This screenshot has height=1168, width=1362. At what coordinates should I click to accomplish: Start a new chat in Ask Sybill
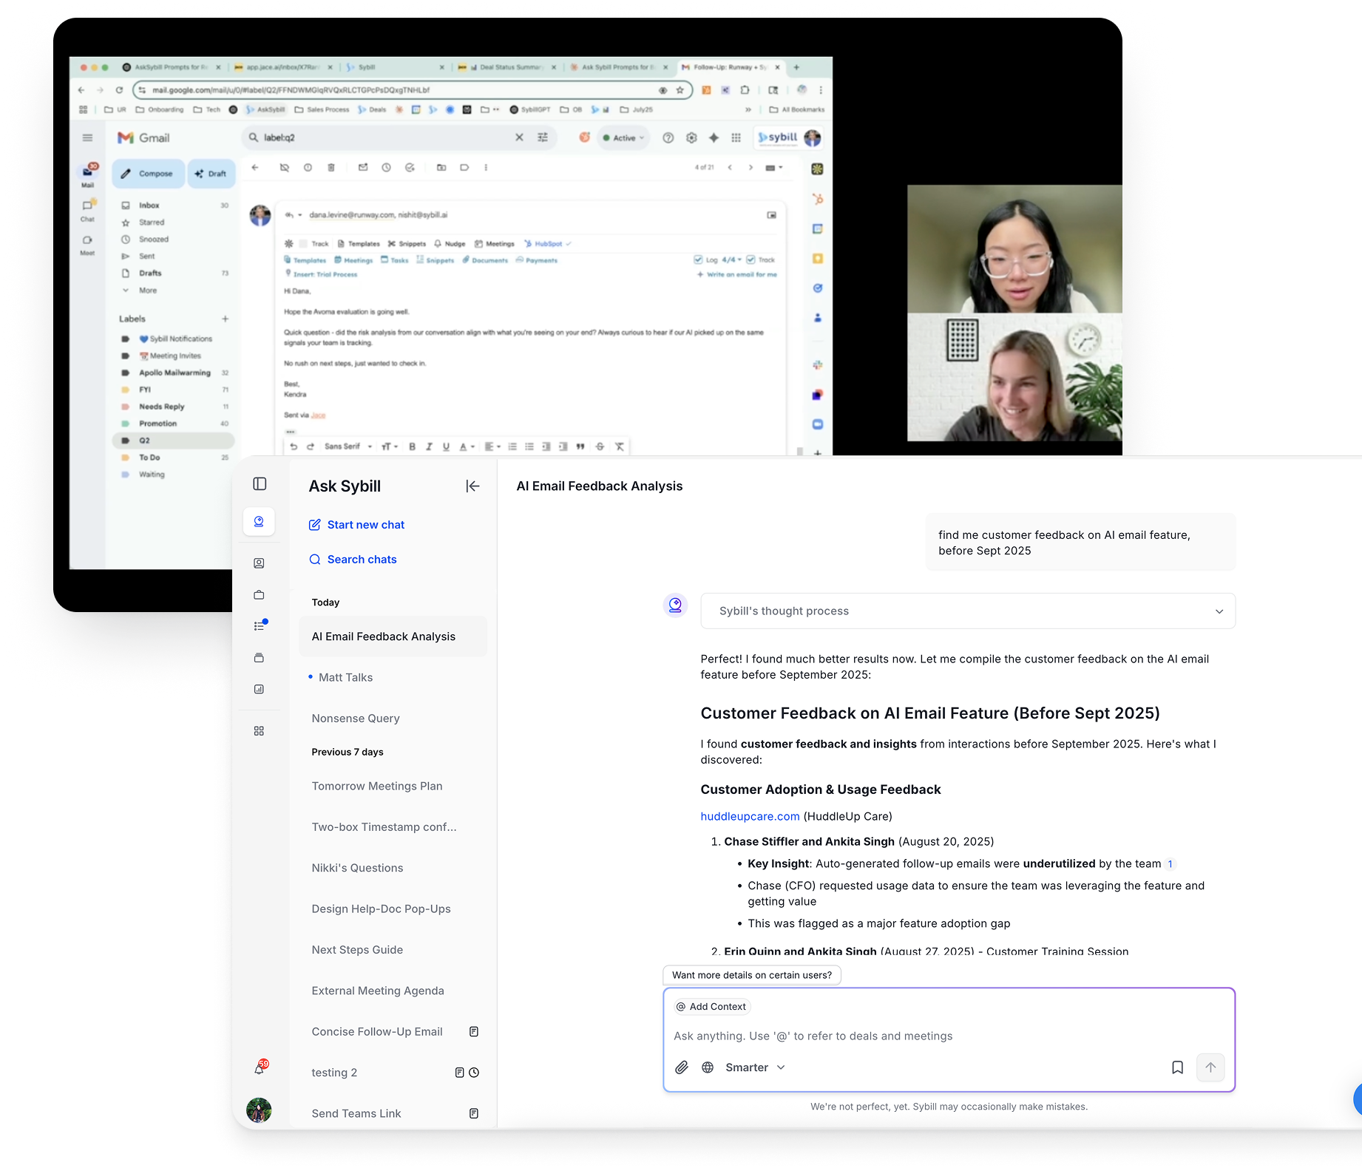(356, 525)
